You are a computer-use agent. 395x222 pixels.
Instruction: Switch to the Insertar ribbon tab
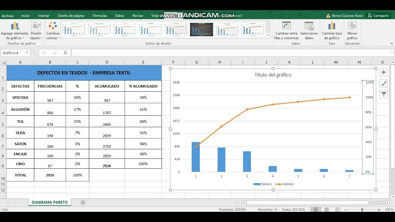coord(44,15)
